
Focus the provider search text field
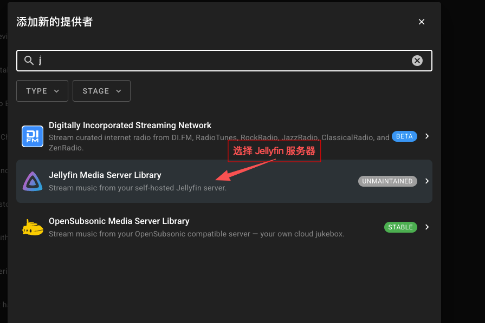pos(222,61)
